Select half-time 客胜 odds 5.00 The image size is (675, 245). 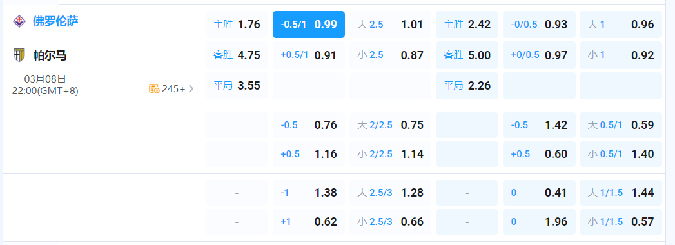tap(467, 55)
